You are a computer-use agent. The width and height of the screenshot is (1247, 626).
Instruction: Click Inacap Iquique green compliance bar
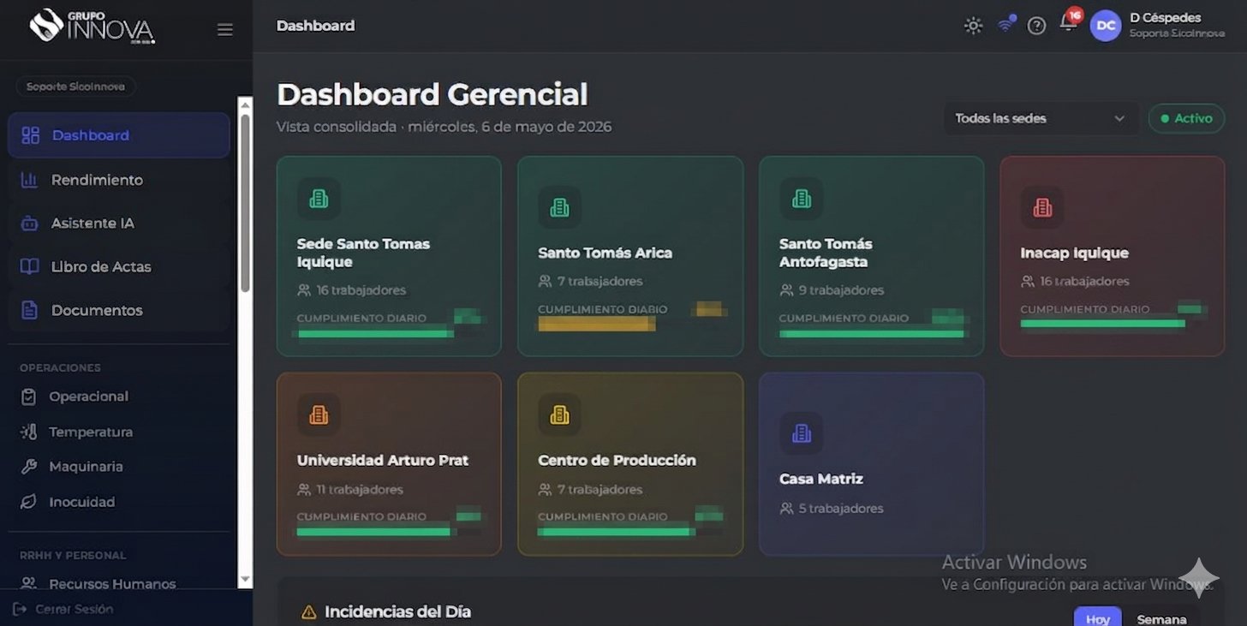[1103, 324]
